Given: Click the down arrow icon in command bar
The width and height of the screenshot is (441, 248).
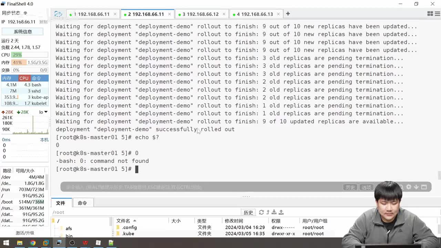Looking at the screenshot, I should tap(416, 187).
